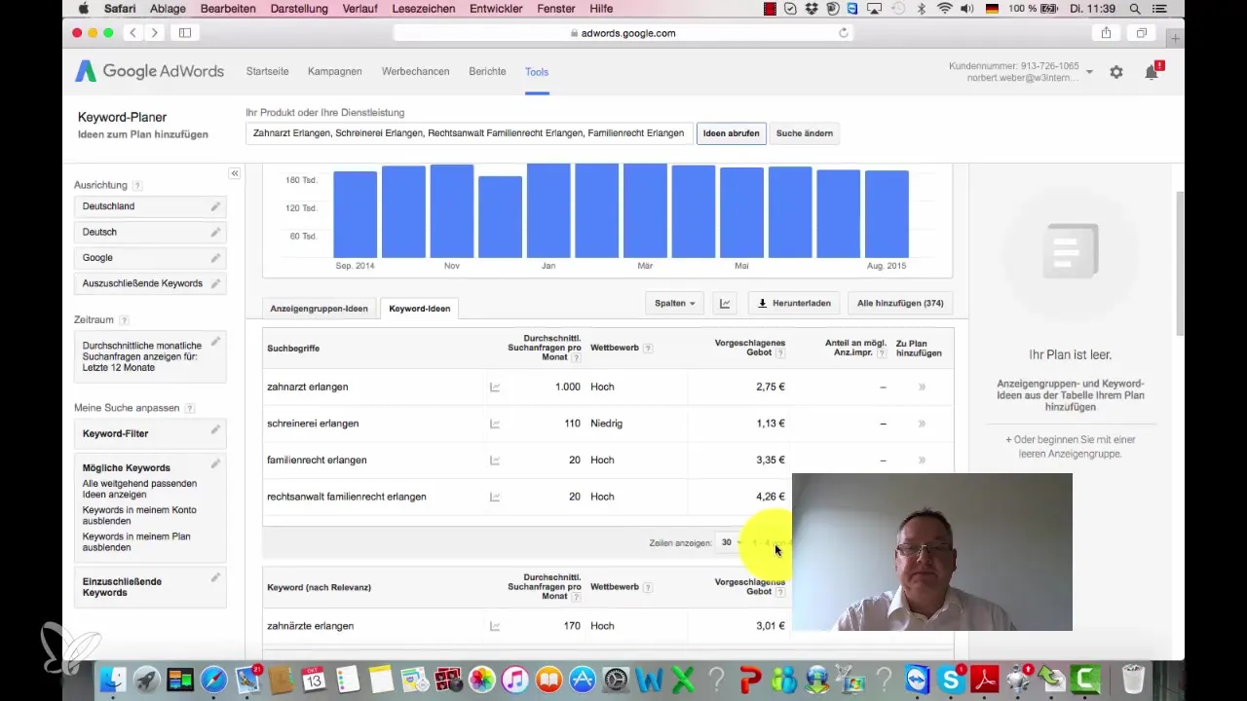
Task: Open the Spalten dropdown
Action: pos(674,303)
